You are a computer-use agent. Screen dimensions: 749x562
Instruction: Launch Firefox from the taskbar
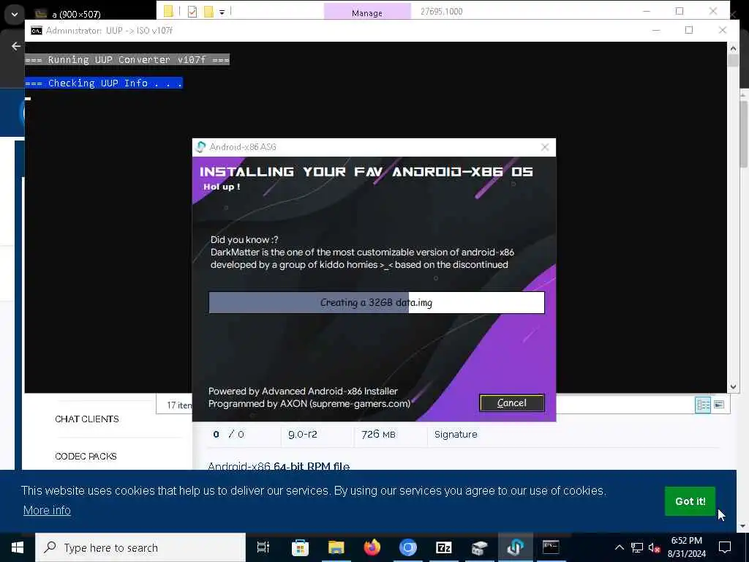coord(372,547)
